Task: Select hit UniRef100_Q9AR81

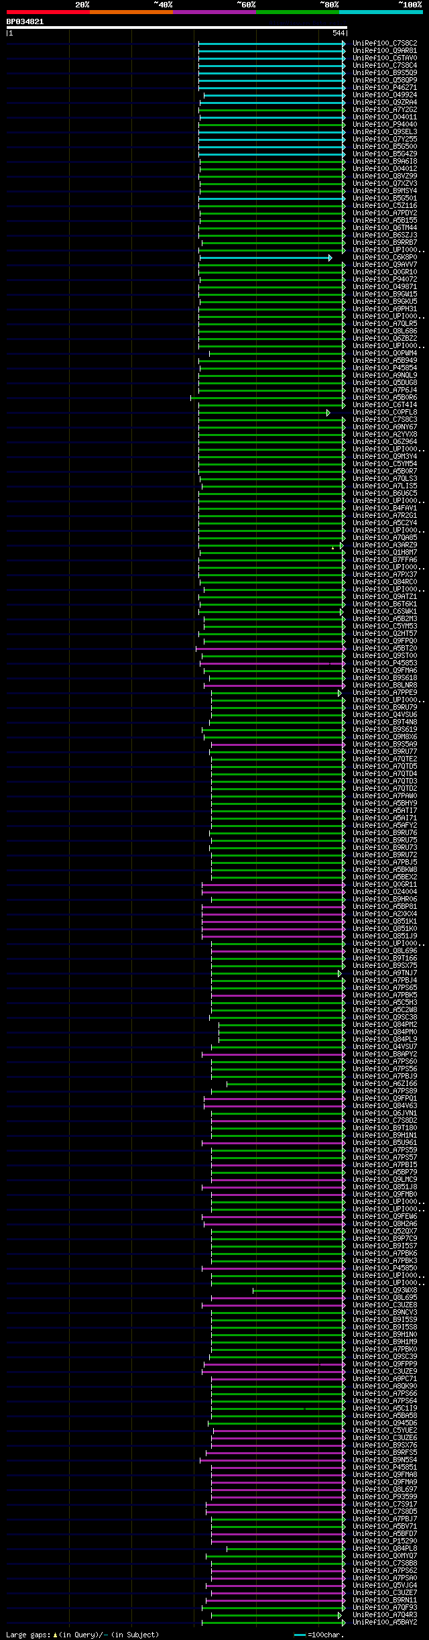Action: click(x=385, y=51)
